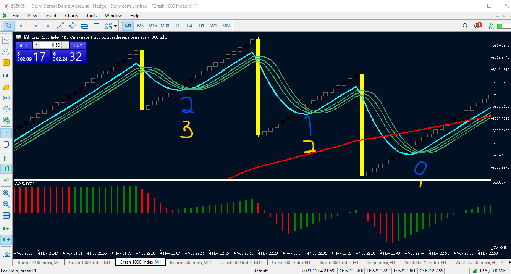Image resolution: width=511 pixels, height=274 pixels.
Task: Select the M15 timeframe
Action: [x=152, y=26]
